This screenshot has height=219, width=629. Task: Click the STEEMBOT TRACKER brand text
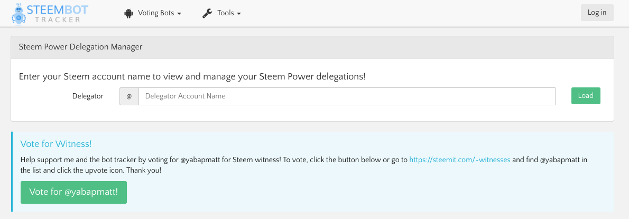[x=58, y=13]
